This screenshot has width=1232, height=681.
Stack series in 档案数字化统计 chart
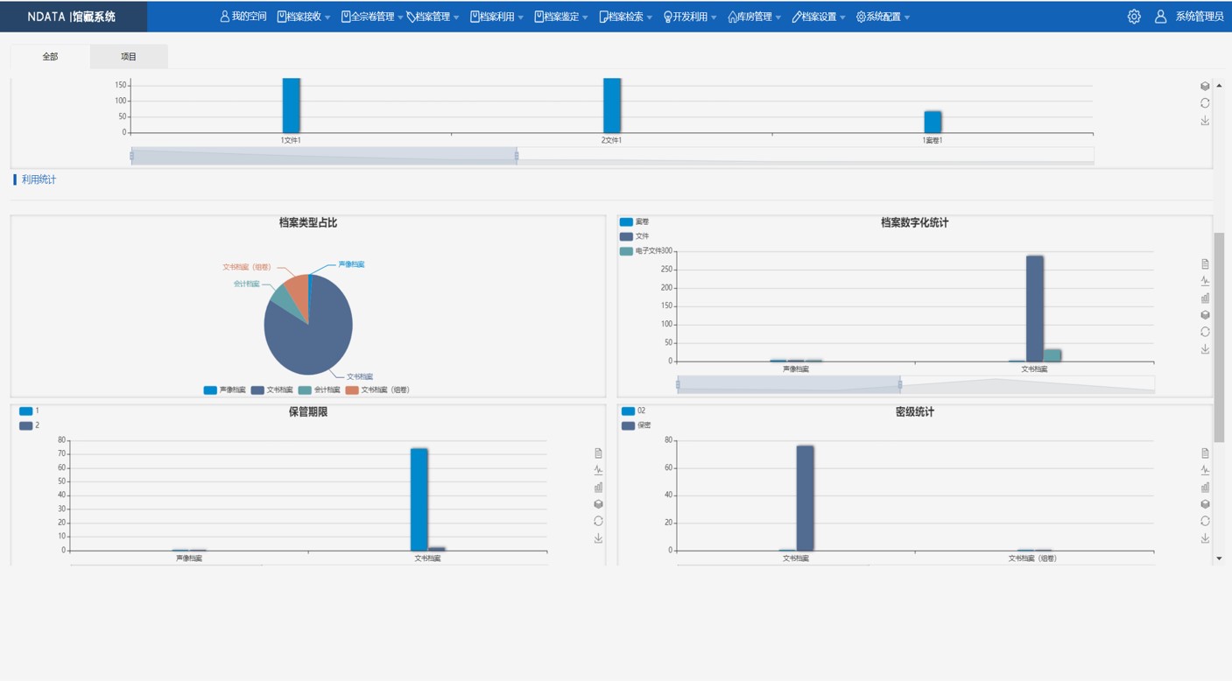pos(1205,315)
